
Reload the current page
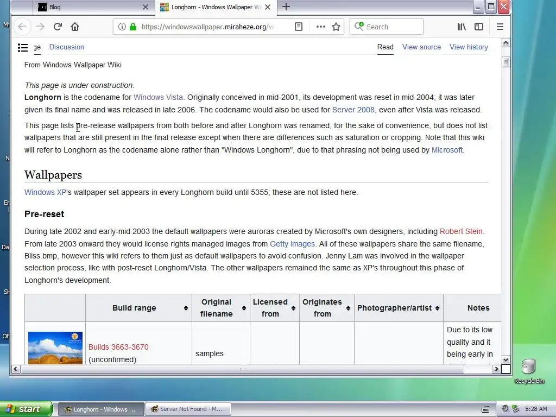click(58, 27)
